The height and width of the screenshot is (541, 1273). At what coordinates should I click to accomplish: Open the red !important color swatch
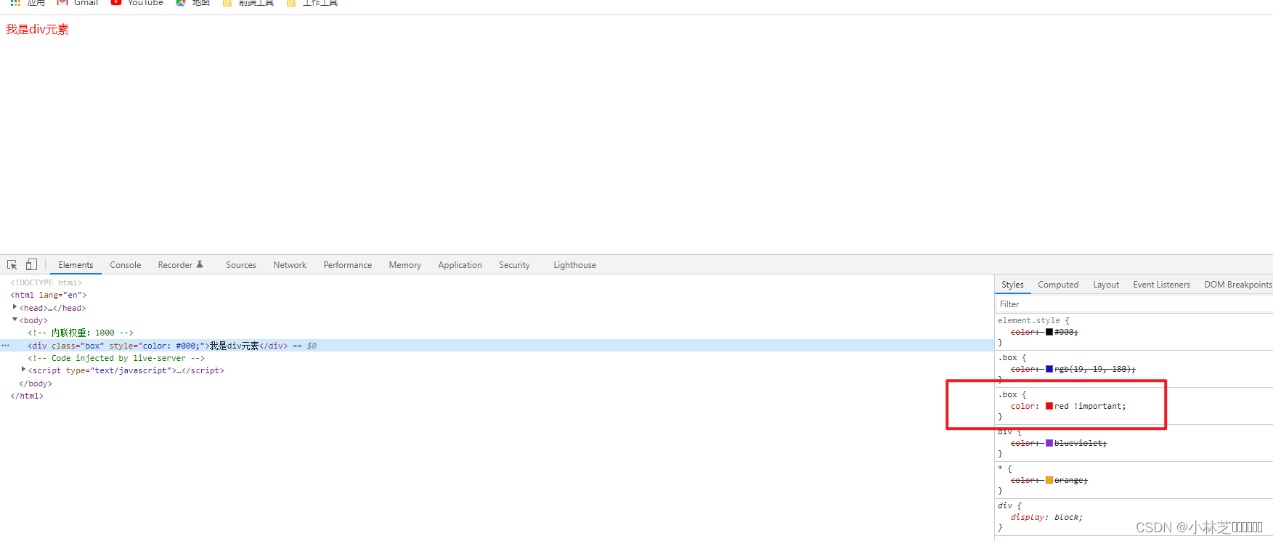[x=1049, y=406]
